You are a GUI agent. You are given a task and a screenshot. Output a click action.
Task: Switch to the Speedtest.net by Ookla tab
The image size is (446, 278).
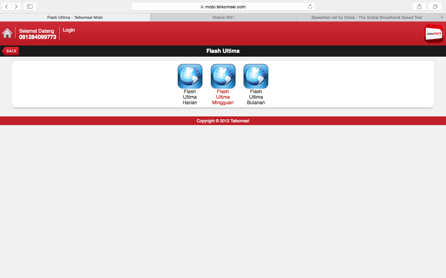tap(367, 17)
